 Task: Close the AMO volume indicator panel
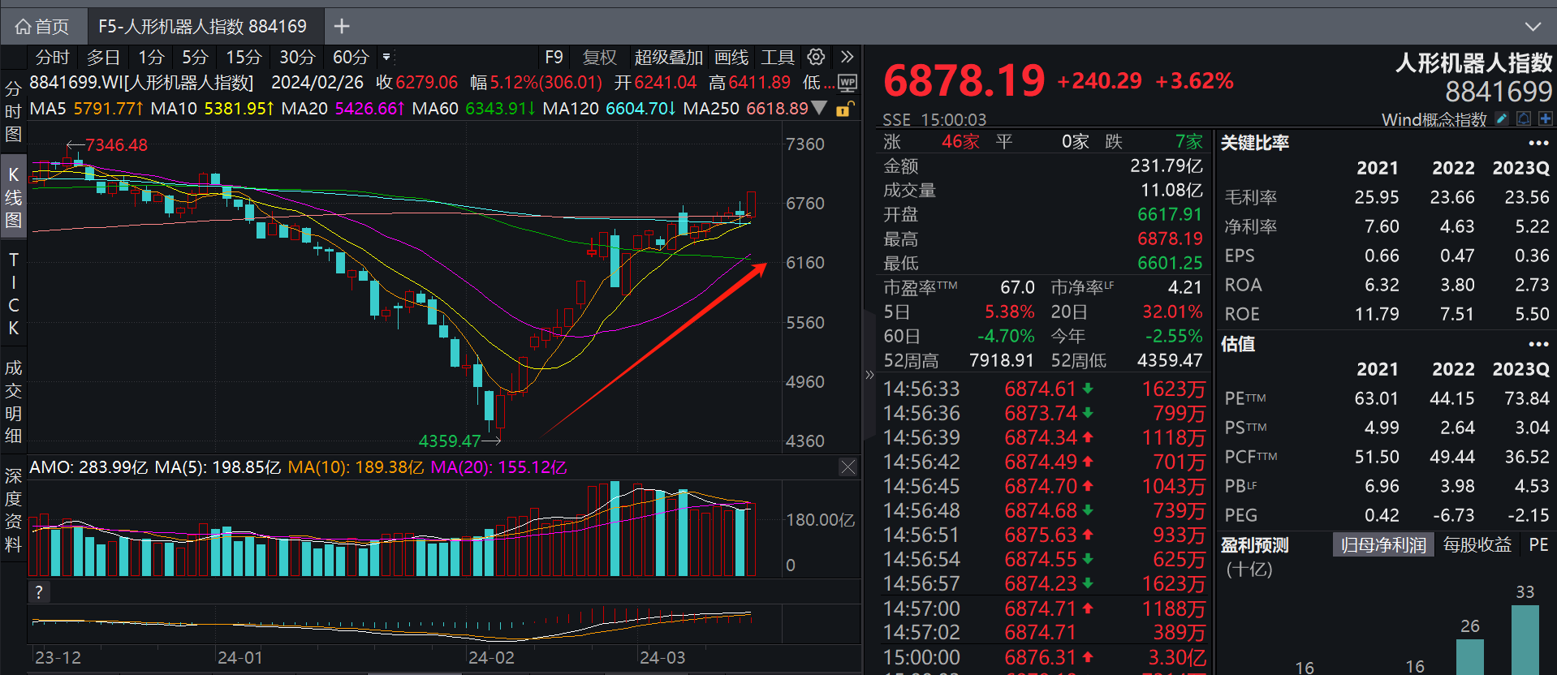[848, 466]
